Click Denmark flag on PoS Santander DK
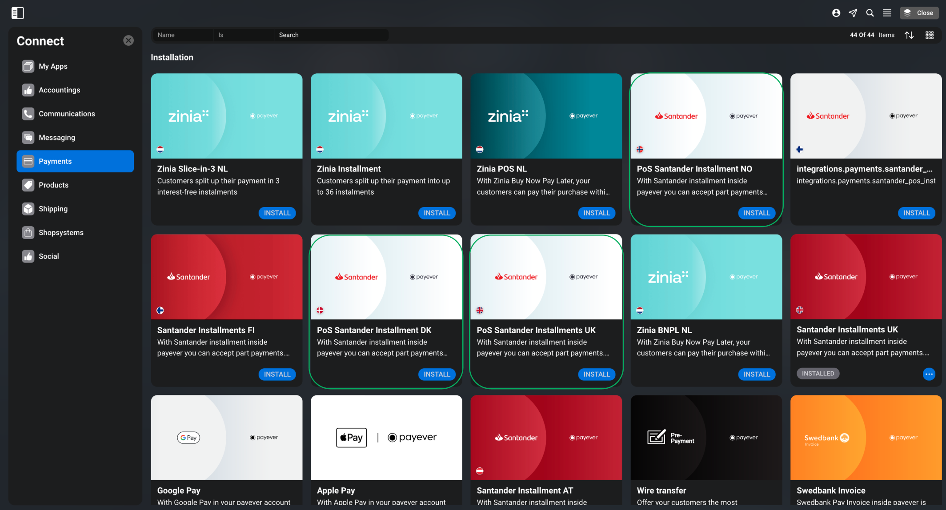 pyautogui.click(x=320, y=310)
